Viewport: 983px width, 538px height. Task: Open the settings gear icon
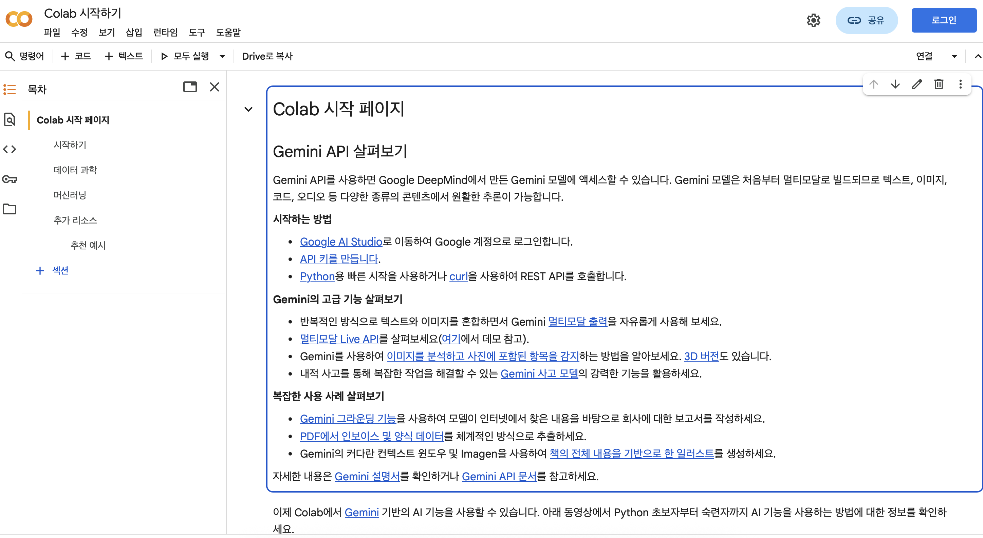(813, 20)
